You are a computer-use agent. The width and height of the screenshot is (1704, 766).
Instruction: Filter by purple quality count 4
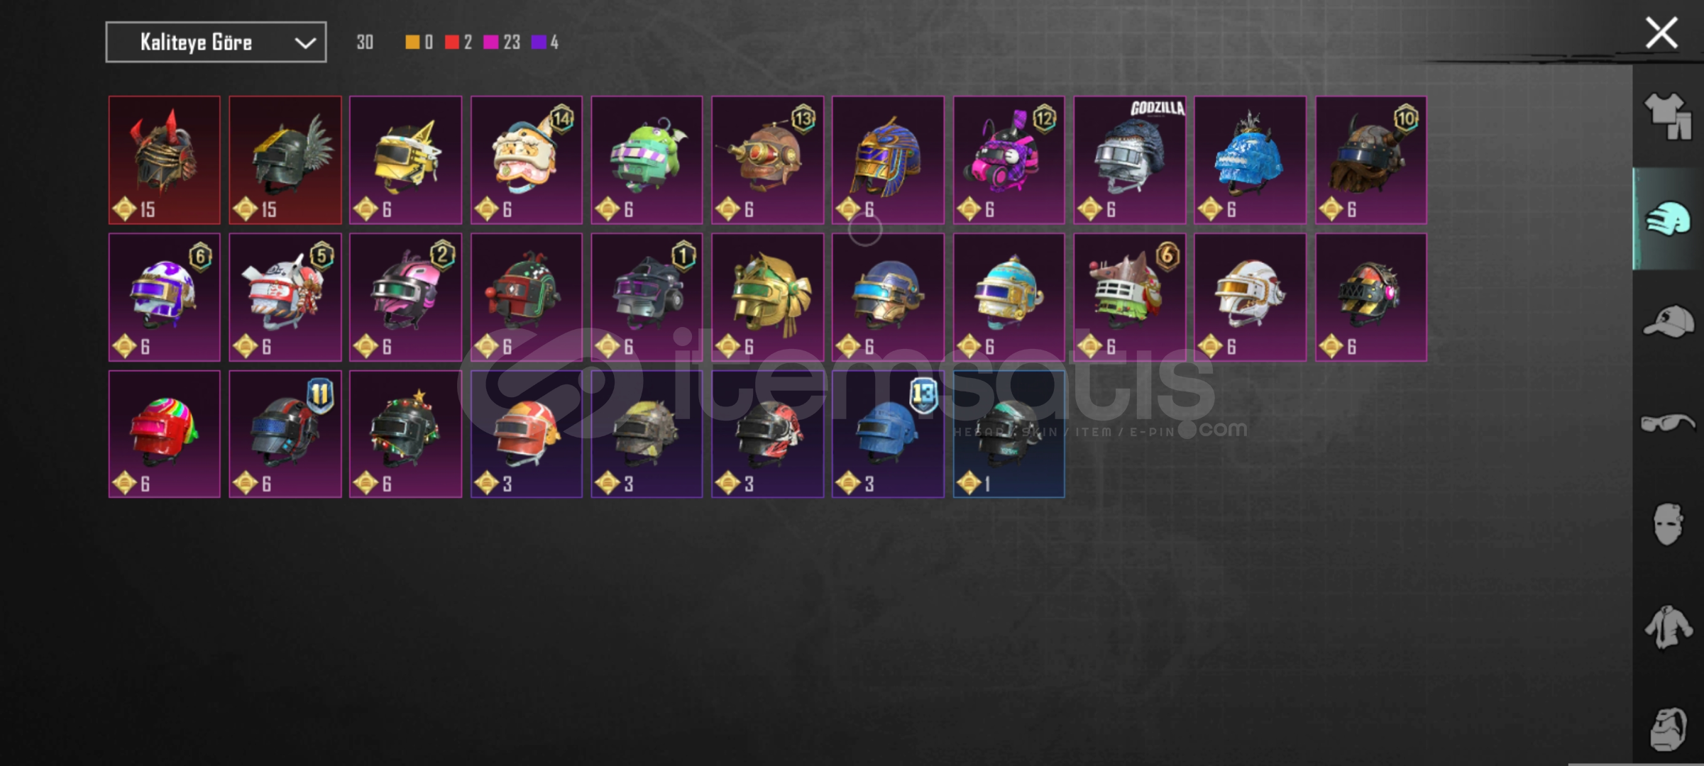click(545, 42)
